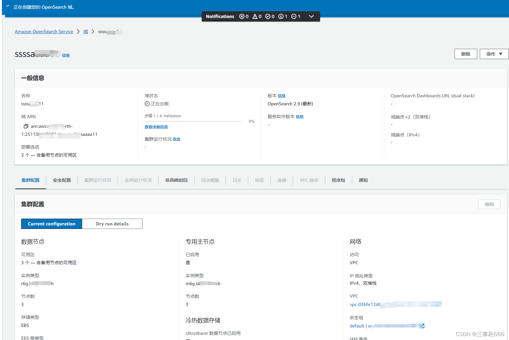Image resolution: width=509 pixels, height=340 pixels.
Task: Click the 步骤 1 / 4: Validation text
Action: click(x=163, y=116)
